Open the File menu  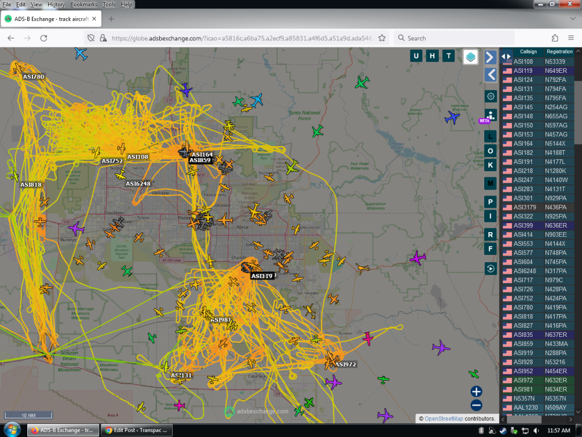coord(7,5)
